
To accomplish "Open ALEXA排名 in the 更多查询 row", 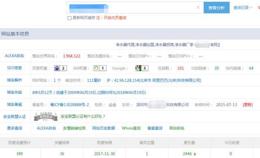I will click(46, 128).
